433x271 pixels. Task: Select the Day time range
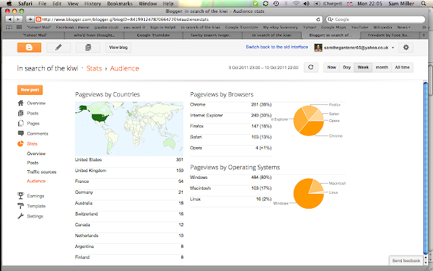346,67
